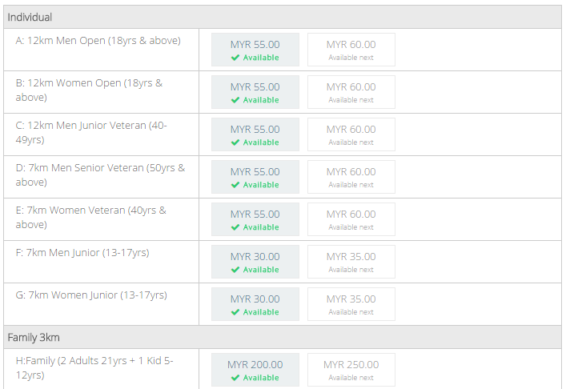Viewport: 566px width, 389px height.
Task: Select MYR 55.00 for 7km Women Veteran
Action: click(x=255, y=219)
